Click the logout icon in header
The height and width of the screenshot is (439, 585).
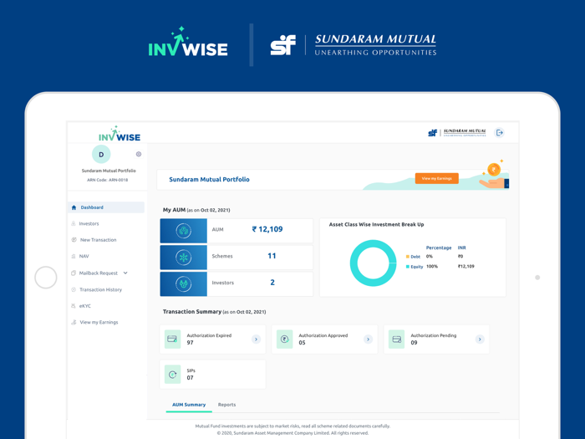499,132
